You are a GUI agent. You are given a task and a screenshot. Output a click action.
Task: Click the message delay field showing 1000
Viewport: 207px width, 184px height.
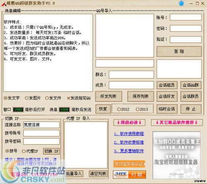pyautogui.click(x=64, y=110)
